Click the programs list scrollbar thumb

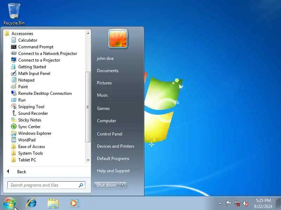pyautogui.click(x=88, y=107)
